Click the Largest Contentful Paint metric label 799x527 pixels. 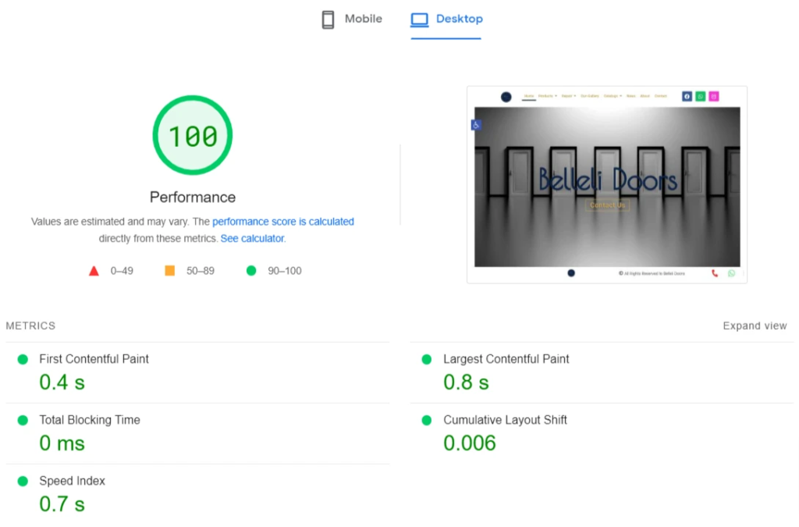[x=506, y=359]
